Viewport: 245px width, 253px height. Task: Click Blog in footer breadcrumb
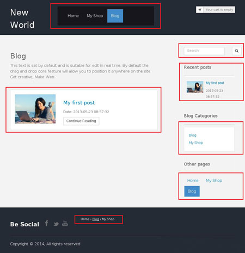pyautogui.click(x=96, y=219)
